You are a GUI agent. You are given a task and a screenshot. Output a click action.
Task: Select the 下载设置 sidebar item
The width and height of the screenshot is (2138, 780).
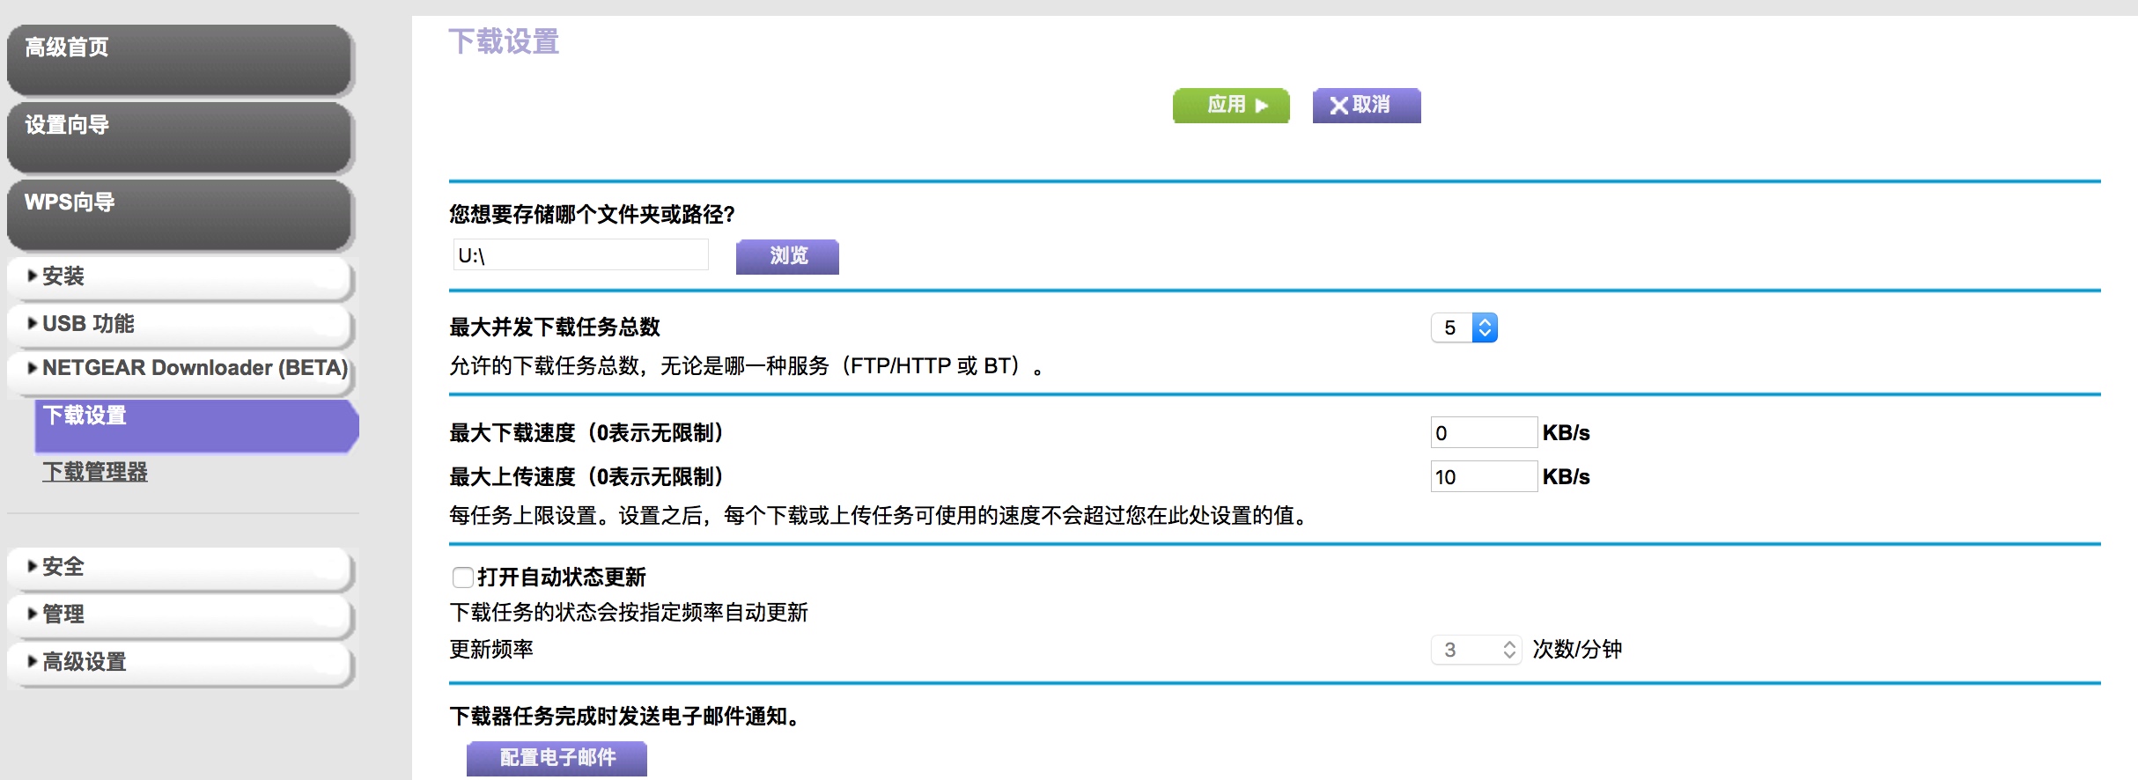pyautogui.click(x=196, y=425)
